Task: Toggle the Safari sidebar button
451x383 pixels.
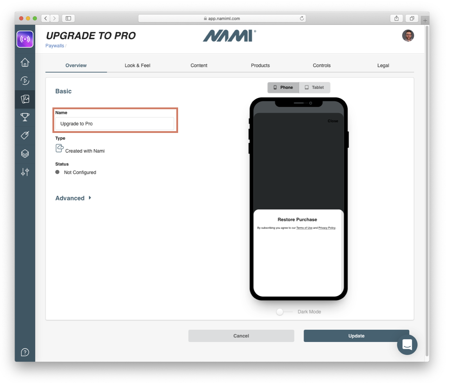Action: (68, 18)
